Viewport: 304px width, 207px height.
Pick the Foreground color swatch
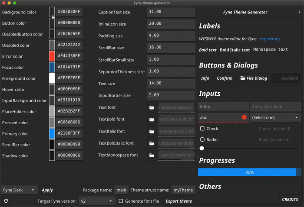coord(52,78)
